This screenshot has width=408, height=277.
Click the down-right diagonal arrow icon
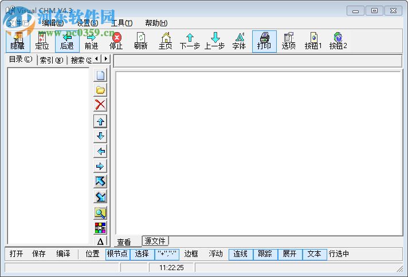[x=100, y=197]
